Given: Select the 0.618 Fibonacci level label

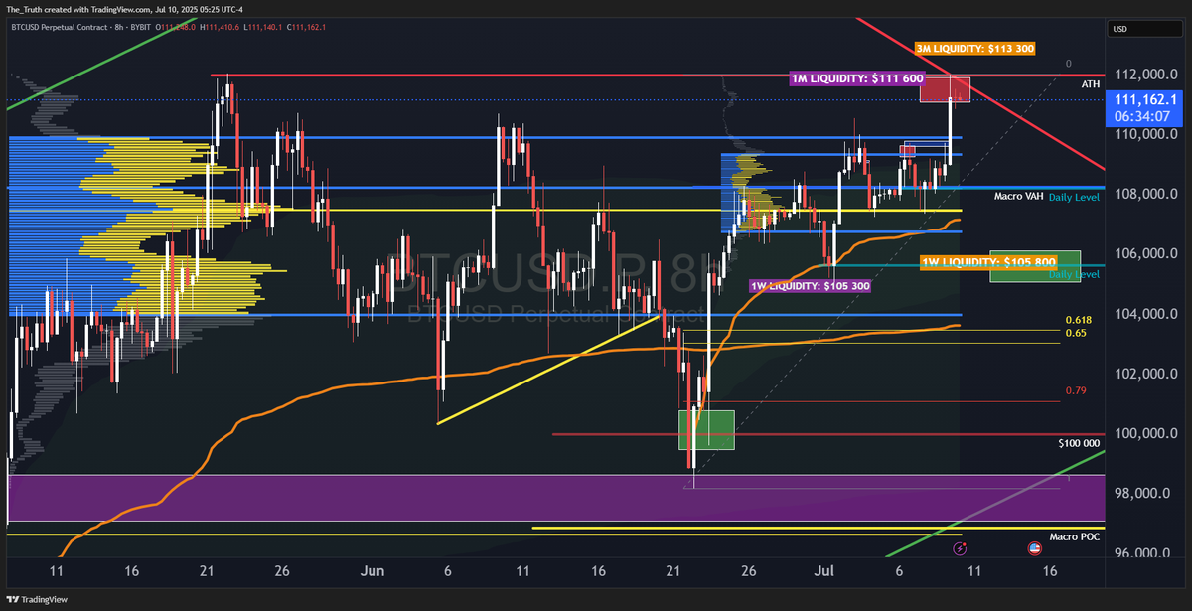Looking at the screenshot, I should [x=1079, y=319].
